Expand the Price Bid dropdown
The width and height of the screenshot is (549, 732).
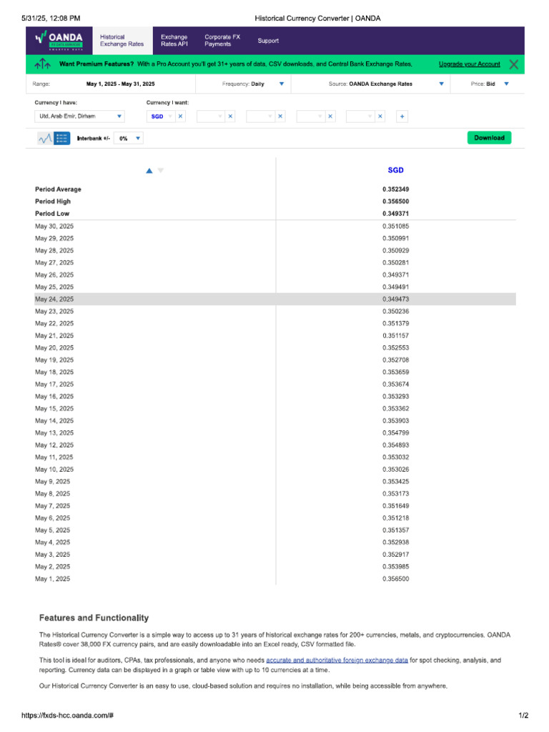tap(506, 84)
